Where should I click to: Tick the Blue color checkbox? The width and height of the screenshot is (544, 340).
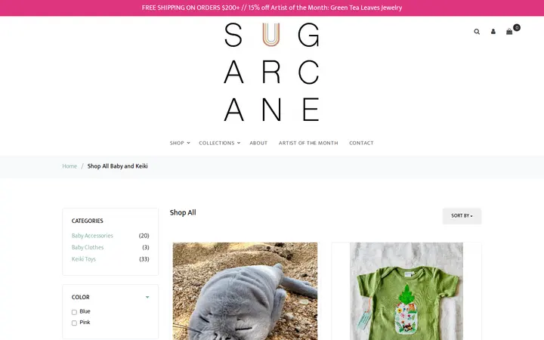(74, 312)
